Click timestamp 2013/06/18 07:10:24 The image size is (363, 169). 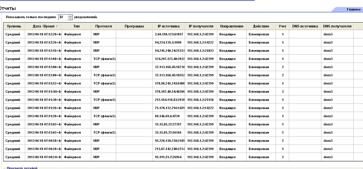[44, 157]
